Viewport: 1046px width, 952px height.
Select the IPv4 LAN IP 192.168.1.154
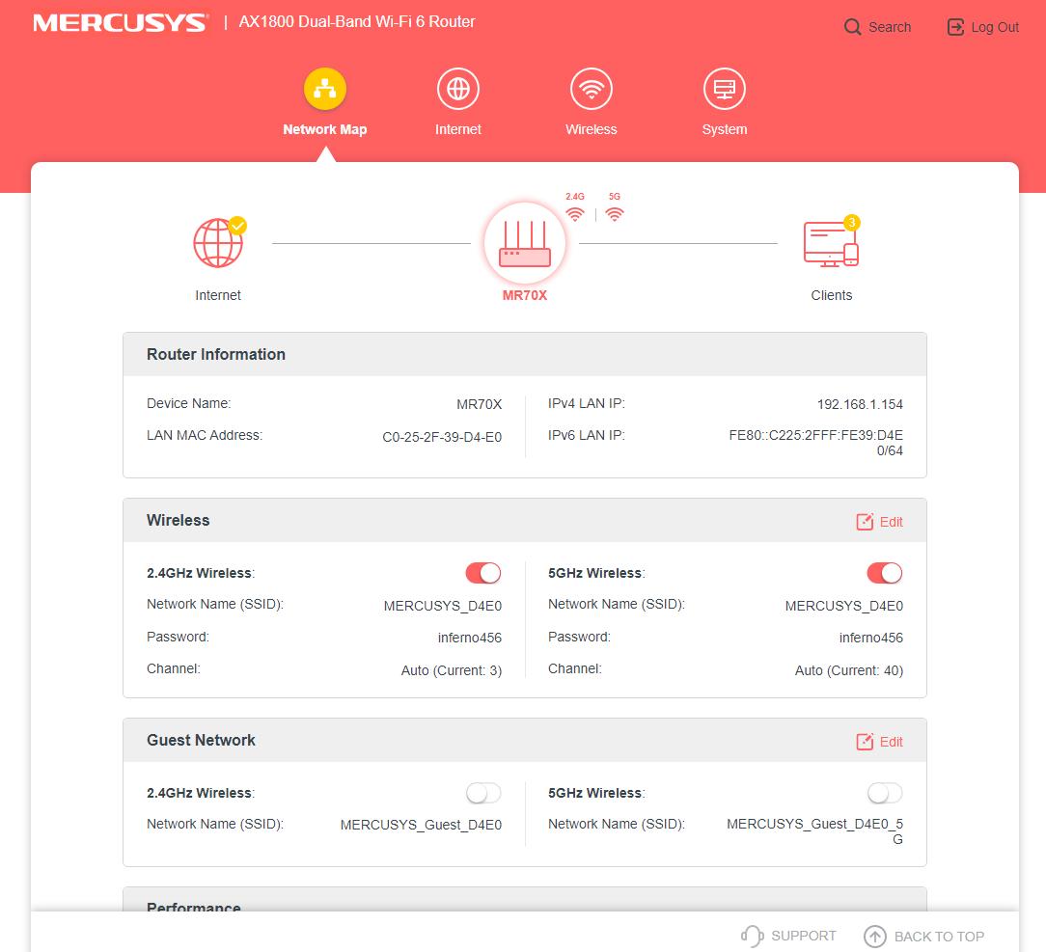tap(860, 405)
